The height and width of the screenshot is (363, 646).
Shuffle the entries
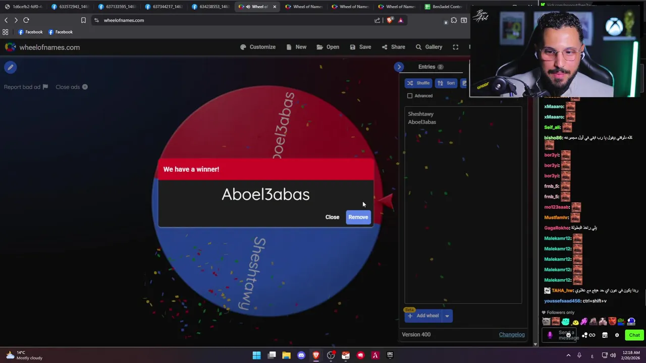point(418,83)
